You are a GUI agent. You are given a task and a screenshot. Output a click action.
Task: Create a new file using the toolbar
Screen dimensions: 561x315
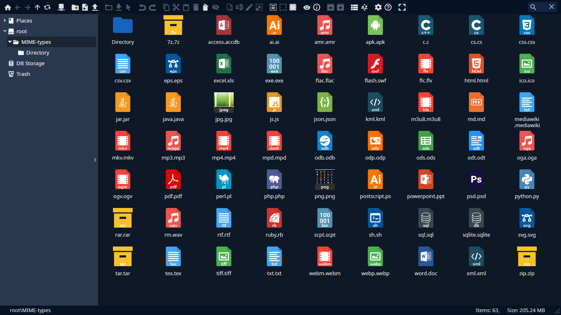pyautogui.click(x=85, y=7)
